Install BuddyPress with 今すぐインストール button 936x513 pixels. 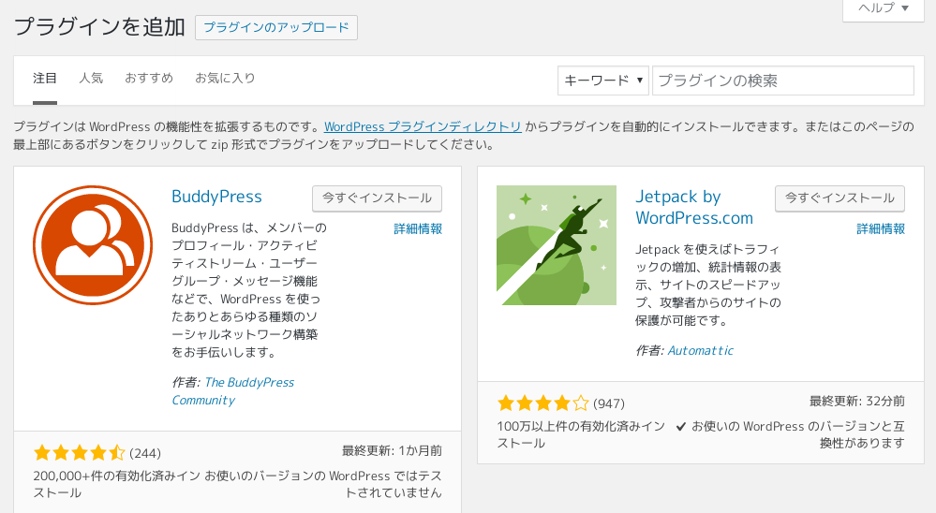click(x=378, y=198)
